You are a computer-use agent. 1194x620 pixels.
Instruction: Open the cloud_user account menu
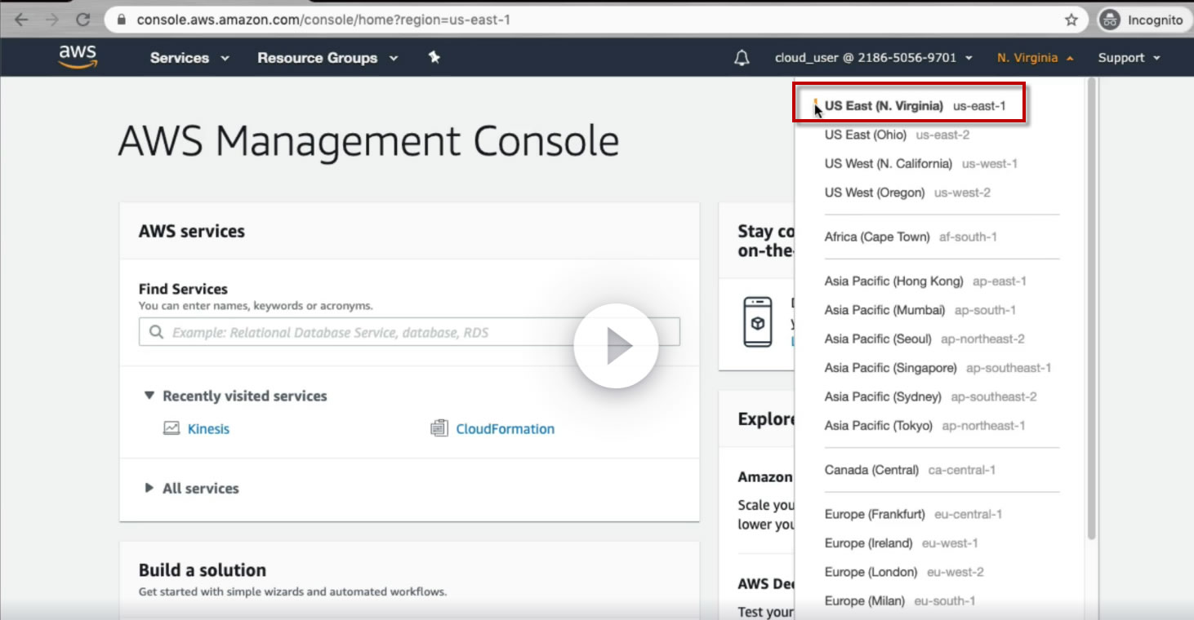click(873, 58)
